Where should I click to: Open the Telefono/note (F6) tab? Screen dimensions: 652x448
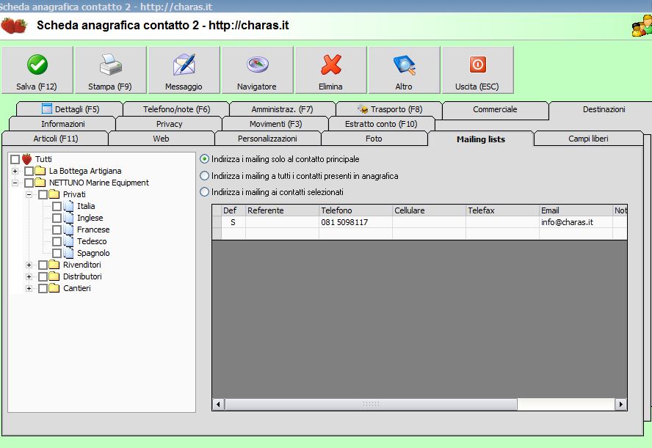176,109
